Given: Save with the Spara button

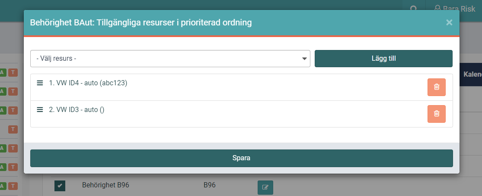Looking at the screenshot, I should coord(241,158).
